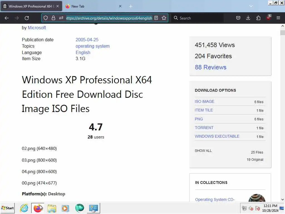
Task: Click the forward navigation arrow
Action: [16, 18]
